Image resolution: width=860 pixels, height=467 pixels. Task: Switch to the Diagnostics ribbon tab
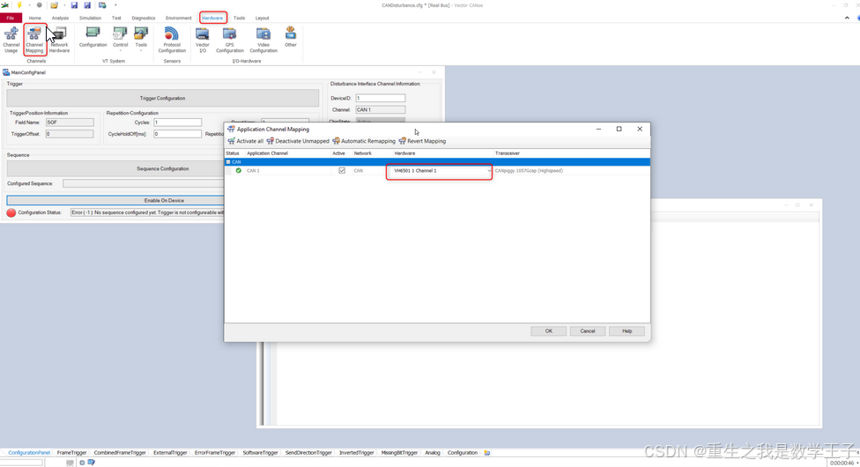[x=143, y=18]
